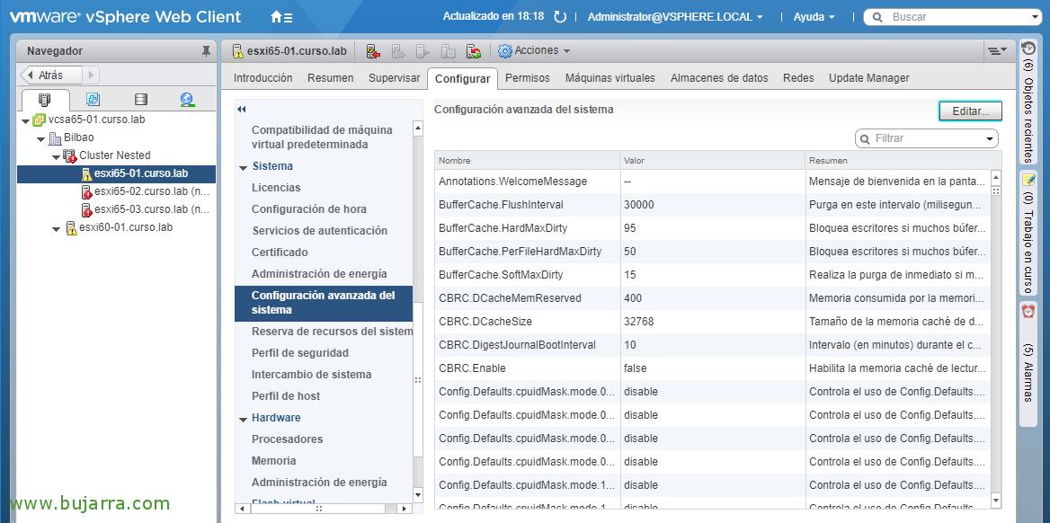Switch to the Introducción tab
The height and width of the screenshot is (523, 1050).
[x=263, y=78]
